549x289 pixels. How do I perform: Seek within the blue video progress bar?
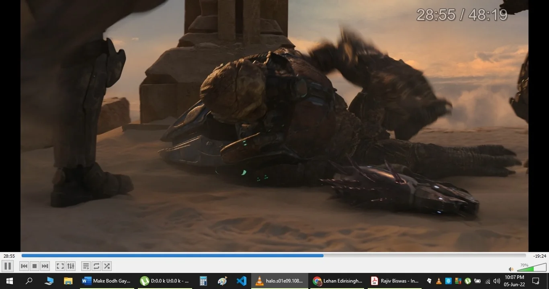pos(274,256)
